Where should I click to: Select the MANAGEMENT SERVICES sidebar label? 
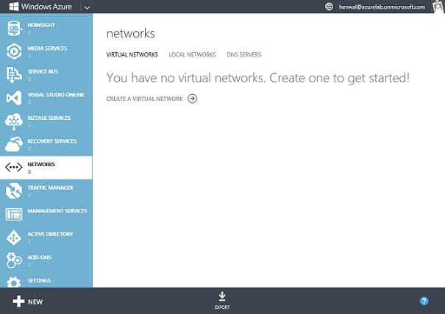pyautogui.click(x=57, y=211)
